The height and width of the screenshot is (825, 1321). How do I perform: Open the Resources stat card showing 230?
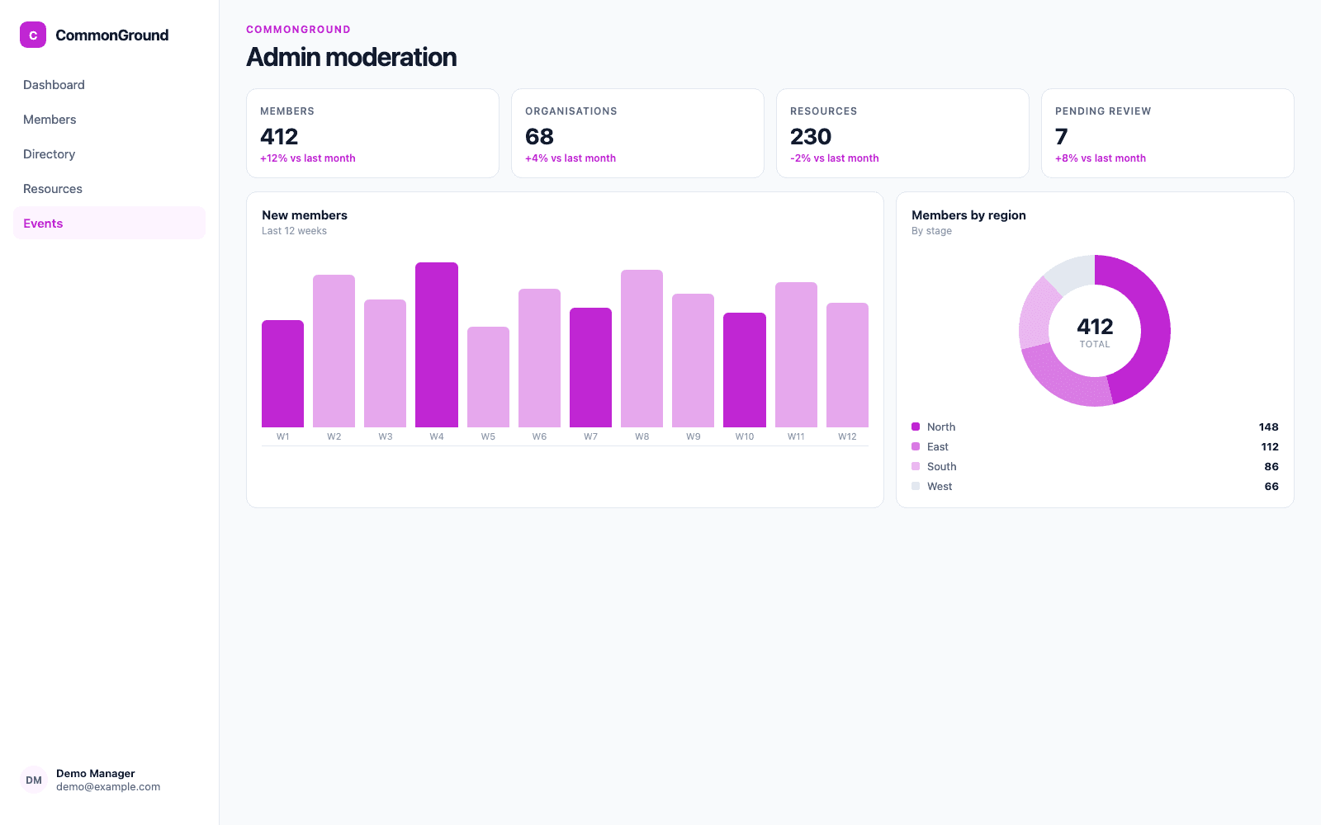[902, 133]
